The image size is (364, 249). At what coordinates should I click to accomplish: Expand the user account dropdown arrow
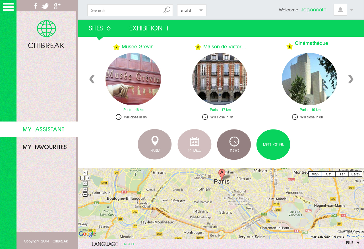352,10
